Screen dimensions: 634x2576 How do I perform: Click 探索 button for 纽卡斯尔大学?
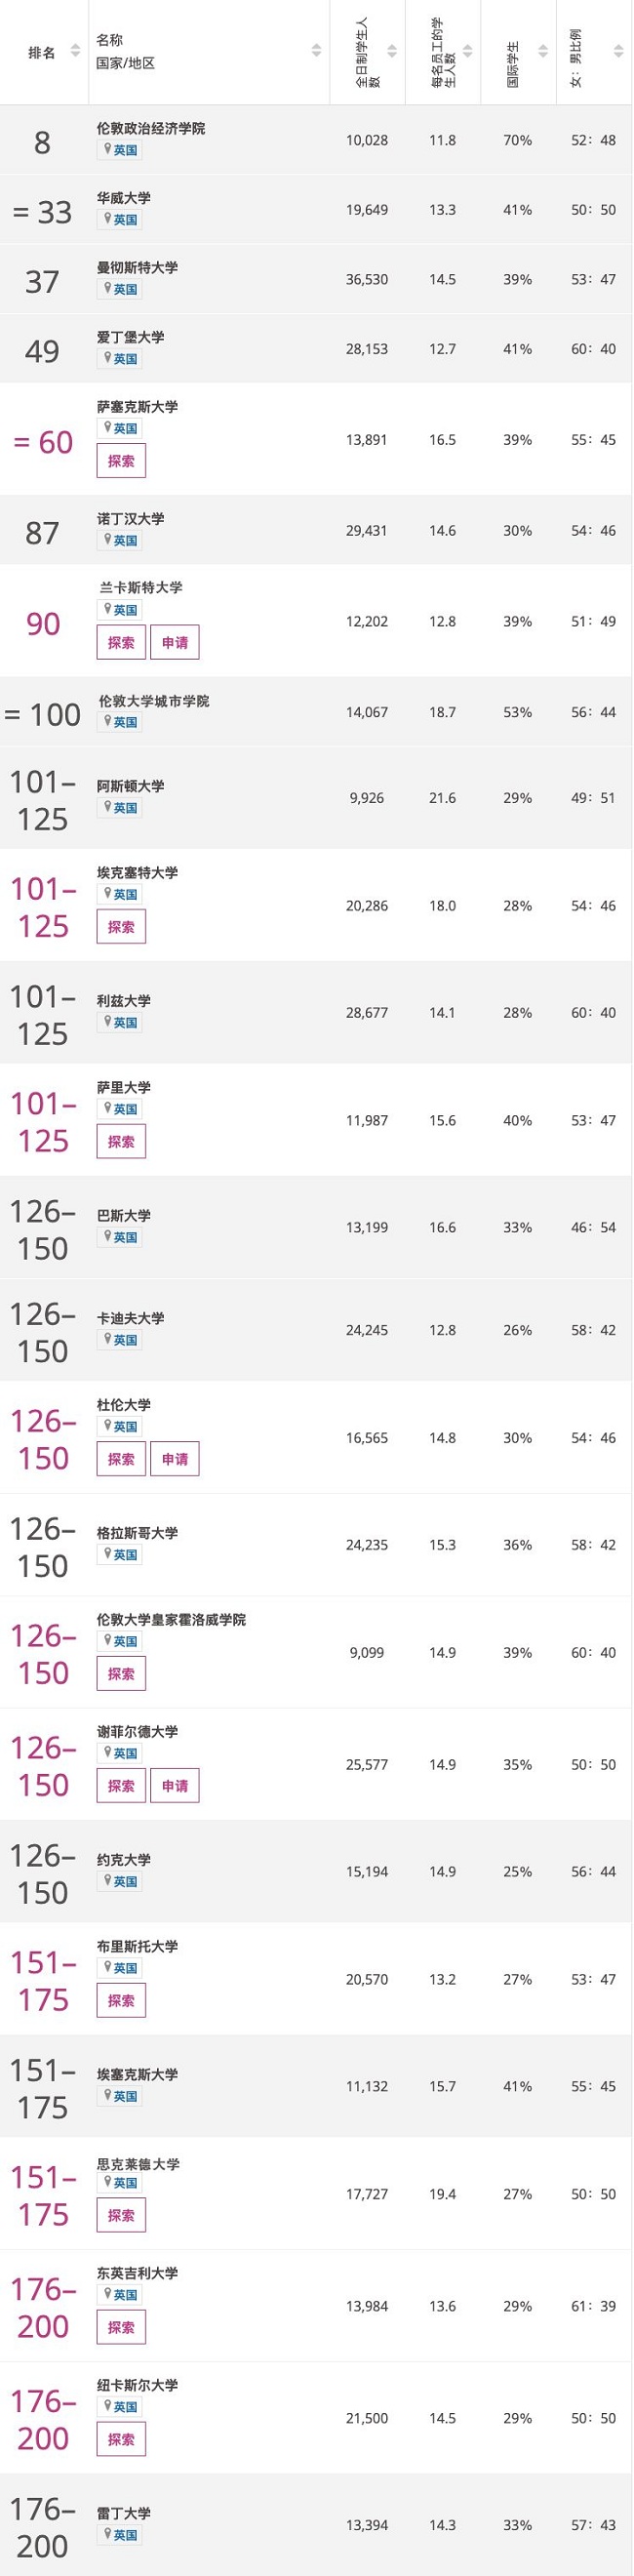(x=121, y=2440)
